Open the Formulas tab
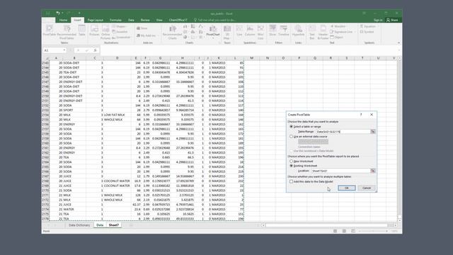The height and width of the screenshot is (255, 453). coord(115,20)
